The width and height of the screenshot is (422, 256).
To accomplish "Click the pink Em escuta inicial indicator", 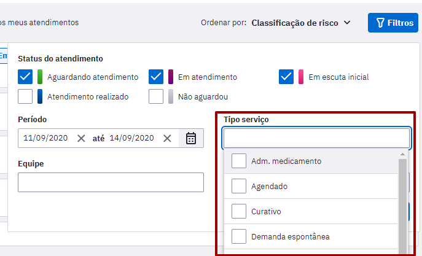I will [301, 77].
